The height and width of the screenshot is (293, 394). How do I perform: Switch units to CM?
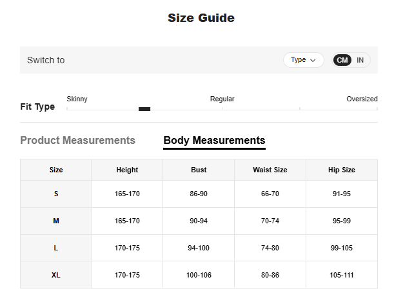point(342,60)
